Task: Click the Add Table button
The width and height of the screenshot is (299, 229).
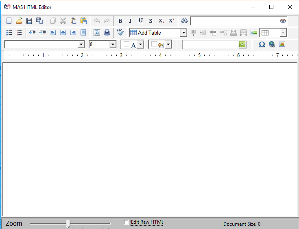Action: point(155,33)
